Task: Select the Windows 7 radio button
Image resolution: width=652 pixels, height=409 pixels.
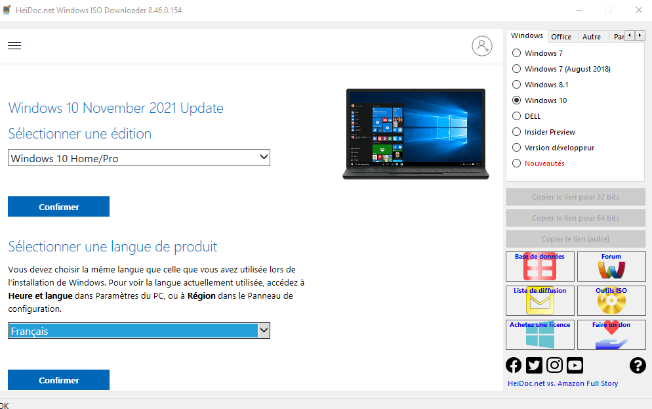Action: tap(516, 53)
